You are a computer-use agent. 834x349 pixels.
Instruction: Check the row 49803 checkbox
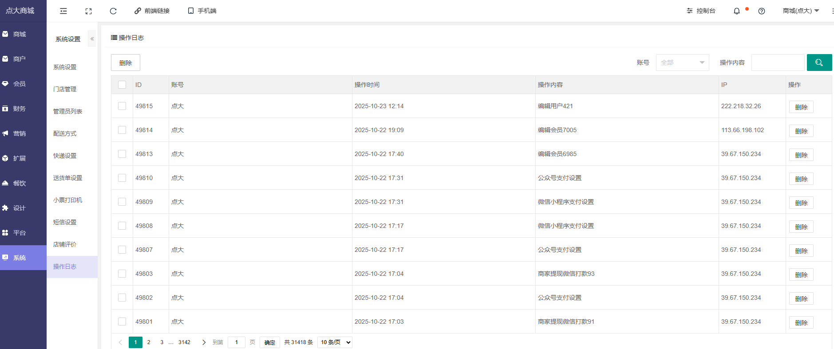(x=122, y=274)
